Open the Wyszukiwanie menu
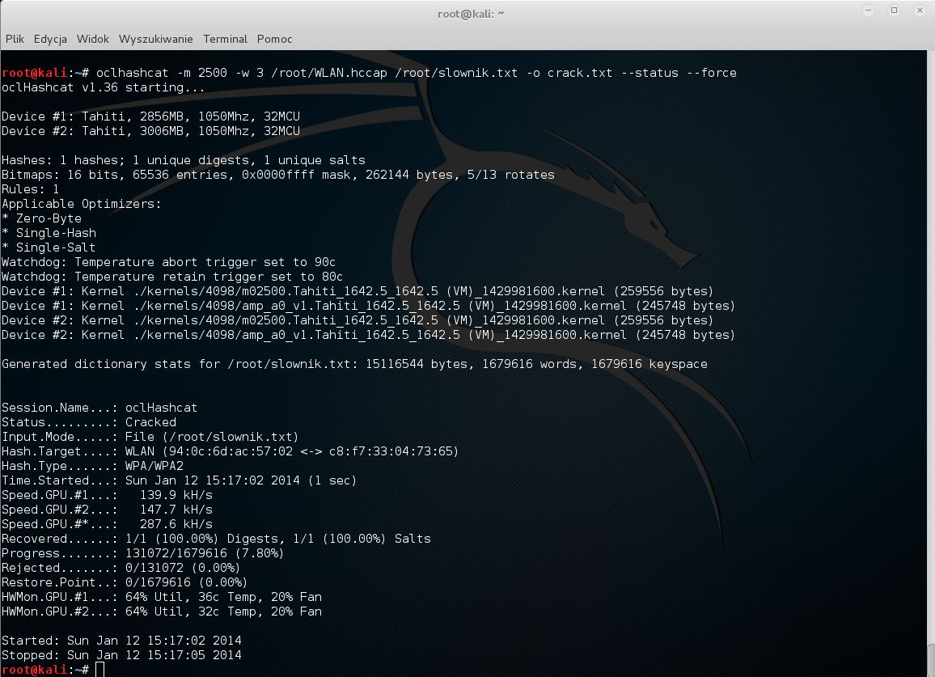935x677 pixels. tap(155, 39)
